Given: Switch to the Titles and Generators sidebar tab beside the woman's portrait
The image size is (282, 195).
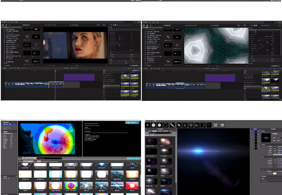Looking at the screenshot, I should click(x=10, y=25).
